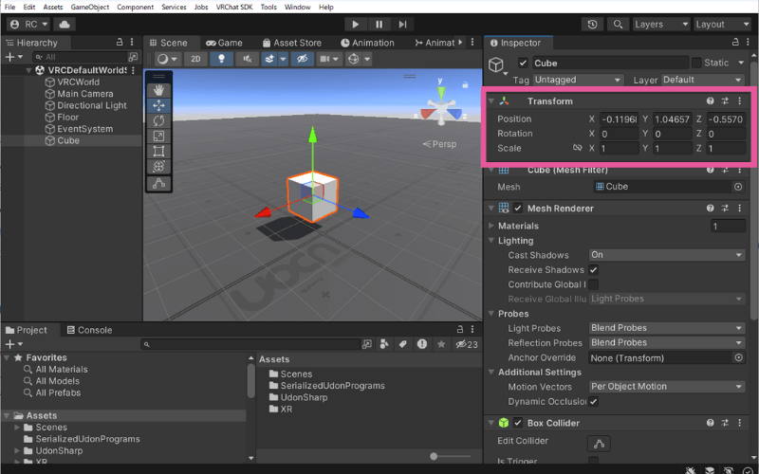The height and width of the screenshot is (474, 759).
Task: Switch to the Animation tab
Action: click(x=367, y=43)
